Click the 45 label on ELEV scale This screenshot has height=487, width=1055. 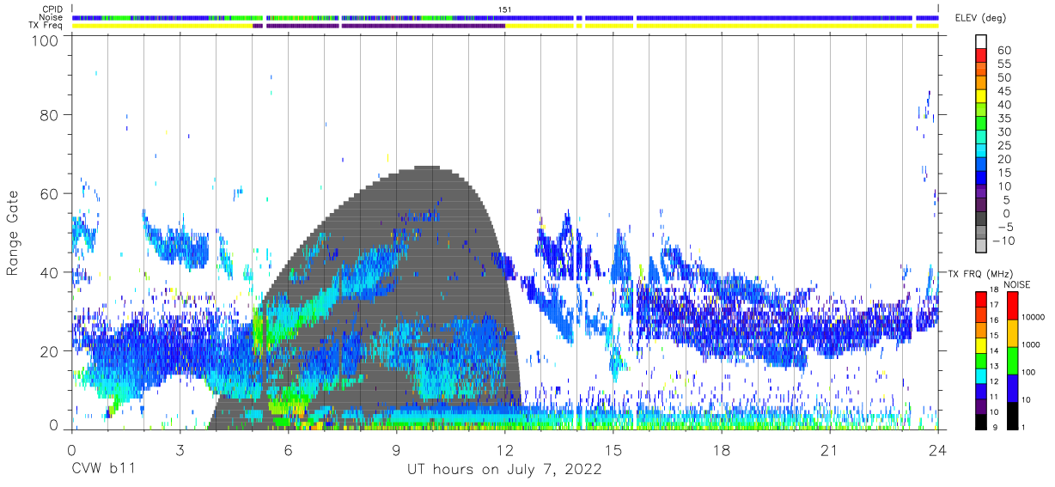click(1003, 91)
